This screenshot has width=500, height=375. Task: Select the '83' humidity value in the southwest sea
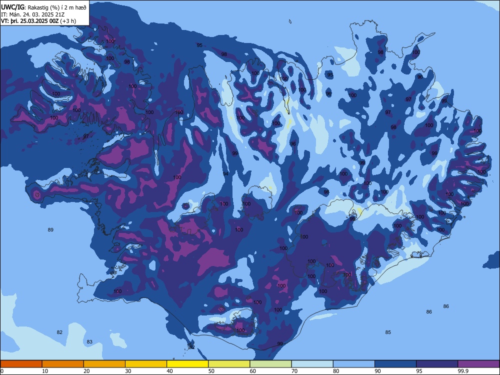pos(89,342)
